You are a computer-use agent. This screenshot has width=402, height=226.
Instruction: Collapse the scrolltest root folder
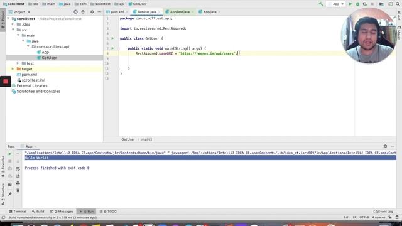pos(8,19)
